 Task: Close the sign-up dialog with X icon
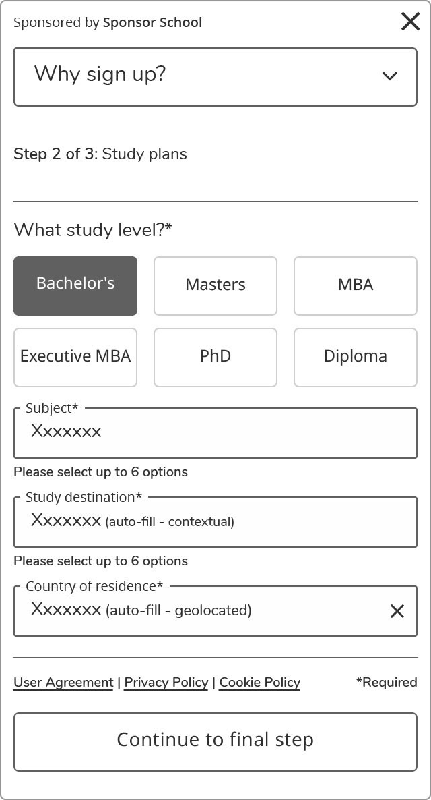point(410,22)
